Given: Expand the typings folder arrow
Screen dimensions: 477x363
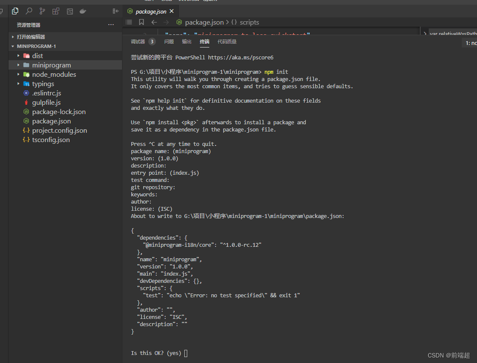Looking at the screenshot, I should (18, 84).
